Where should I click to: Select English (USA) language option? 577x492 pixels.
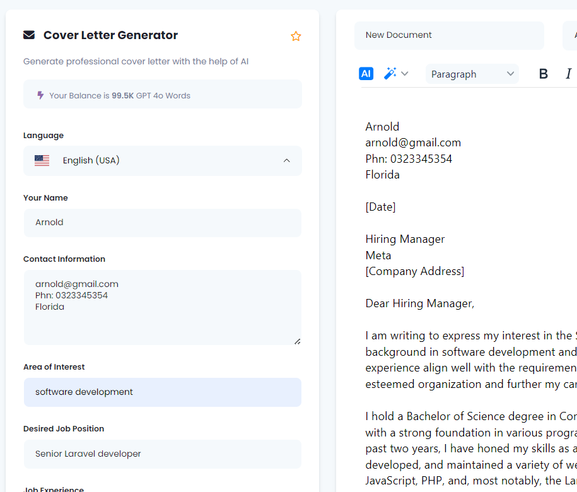click(91, 160)
